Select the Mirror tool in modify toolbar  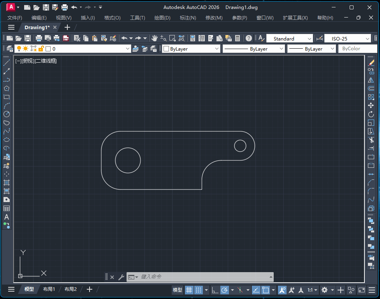tap(371, 80)
